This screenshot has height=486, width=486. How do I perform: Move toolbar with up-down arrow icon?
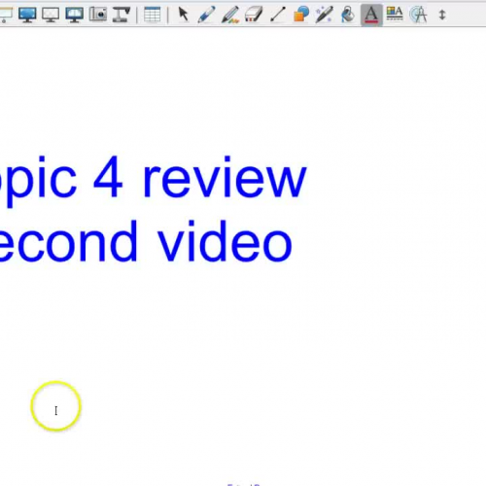pyautogui.click(x=442, y=15)
